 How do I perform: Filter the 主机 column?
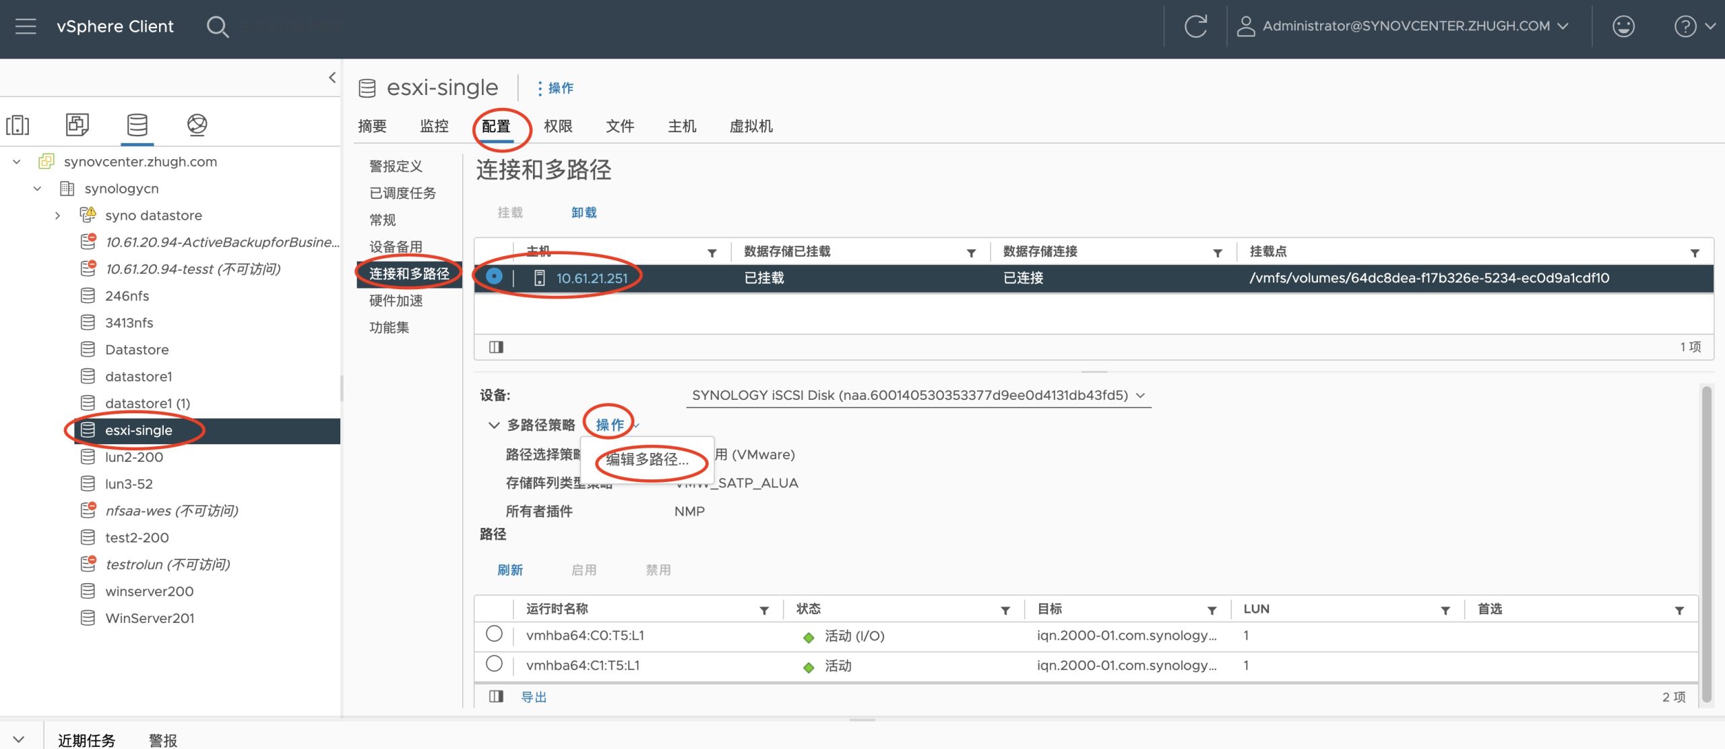pyautogui.click(x=712, y=253)
